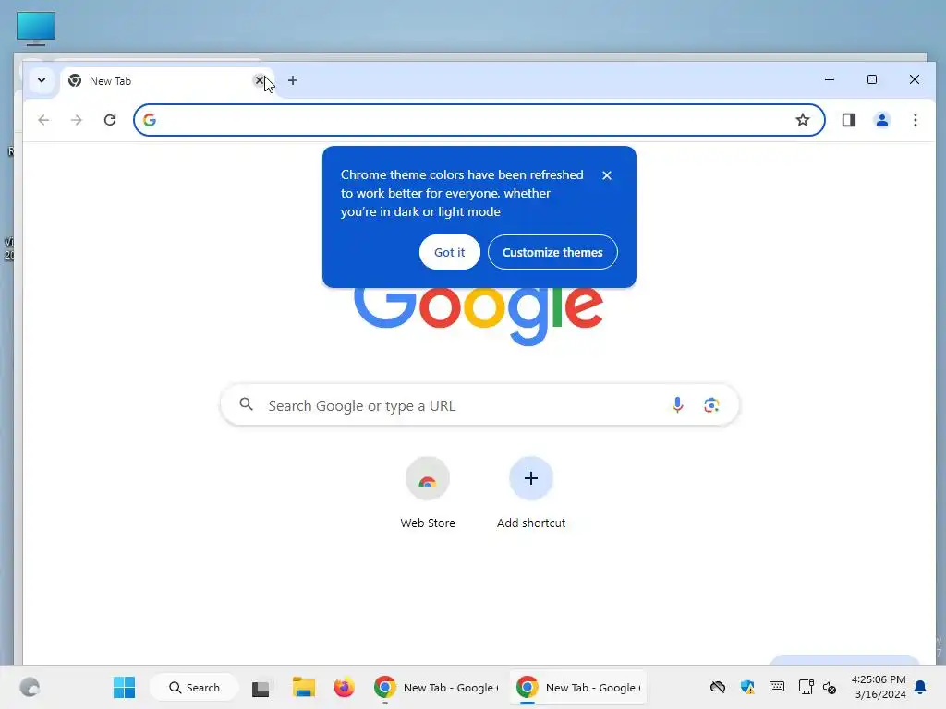Click the Customize themes button
The height and width of the screenshot is (709, 946).
[552, 252]
